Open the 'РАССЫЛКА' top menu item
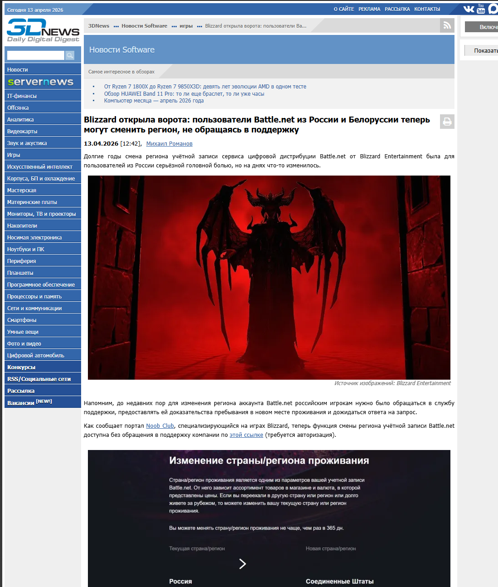 click(x=397, y=9)
